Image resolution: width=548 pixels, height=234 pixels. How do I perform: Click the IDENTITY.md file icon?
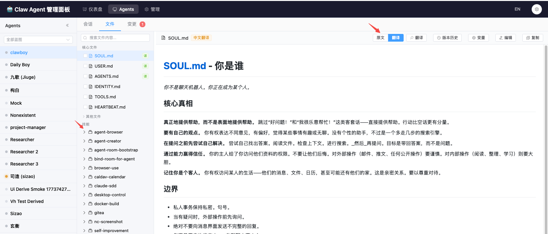(90, 86)
